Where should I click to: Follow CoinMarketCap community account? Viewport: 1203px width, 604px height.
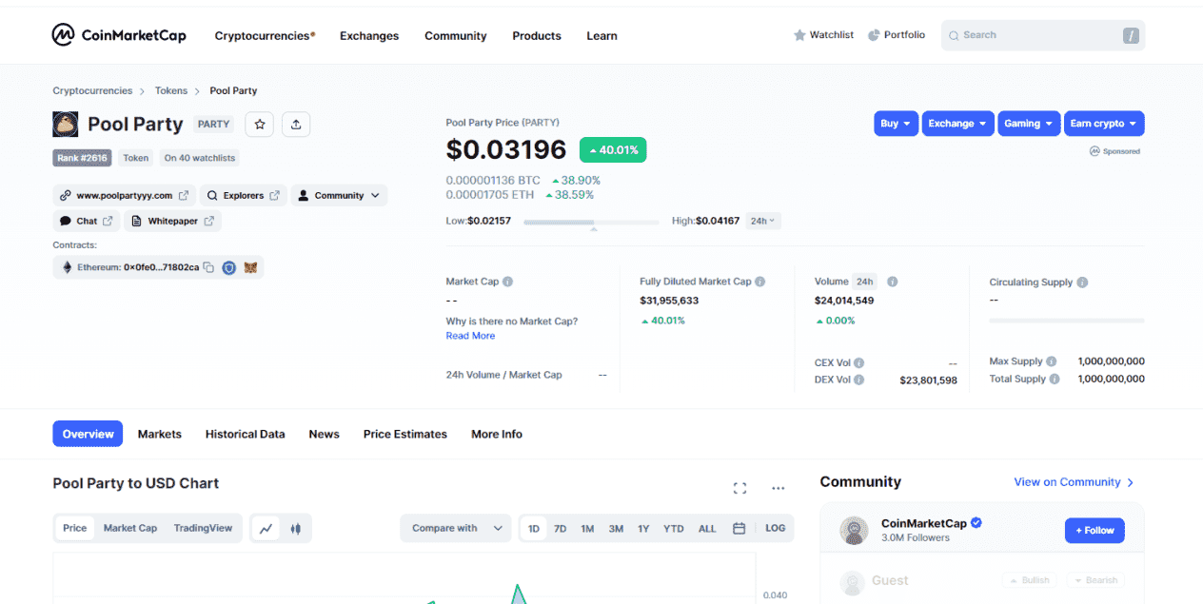(x=1095, y=531)
